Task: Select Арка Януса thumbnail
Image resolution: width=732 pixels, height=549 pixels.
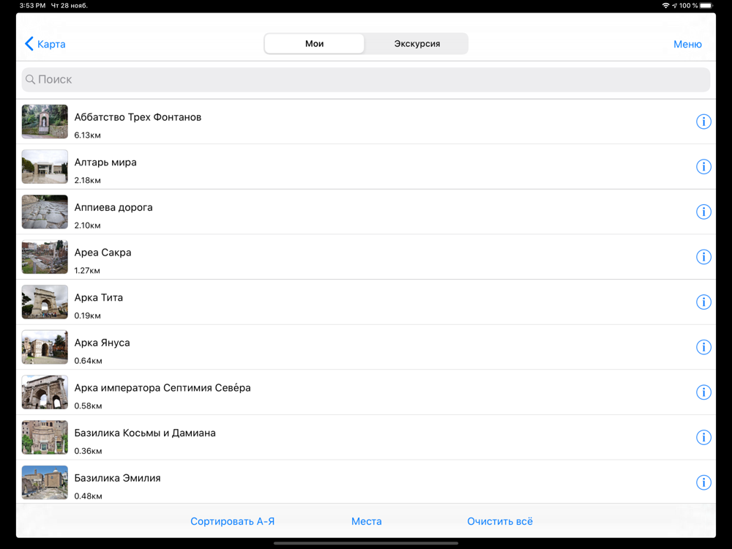Action: 45,347
